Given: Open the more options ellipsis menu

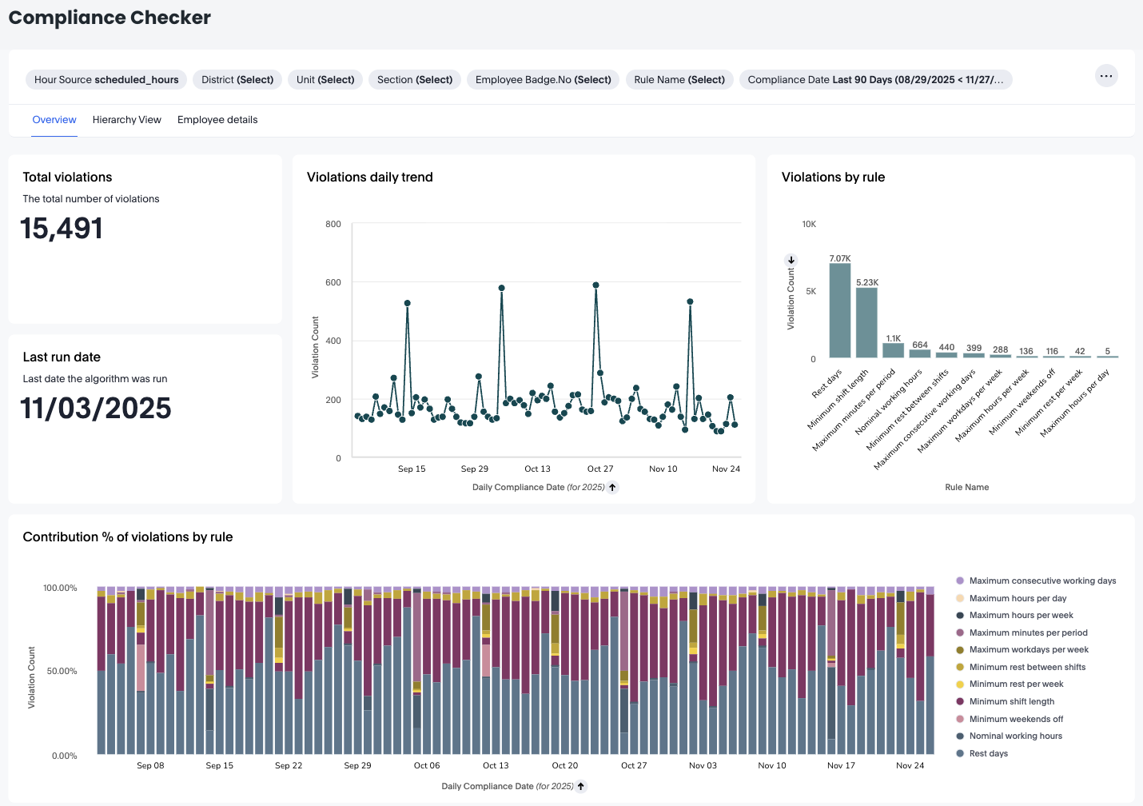Looking at the screenshot, I should coord(1106,76).
